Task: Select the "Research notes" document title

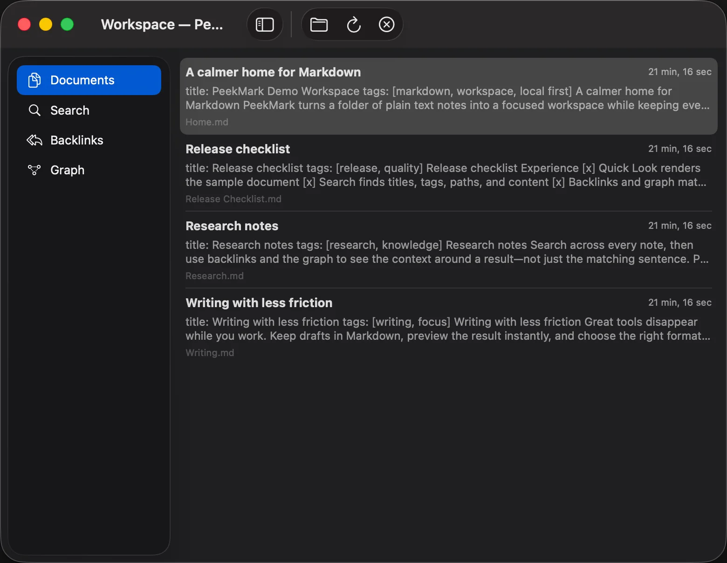Action: click(232, 226)
